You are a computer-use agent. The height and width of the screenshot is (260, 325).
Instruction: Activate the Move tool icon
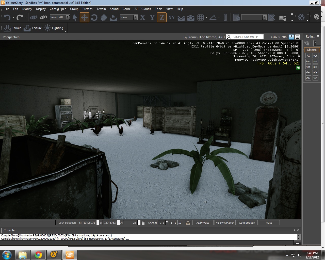coord(84,18)
